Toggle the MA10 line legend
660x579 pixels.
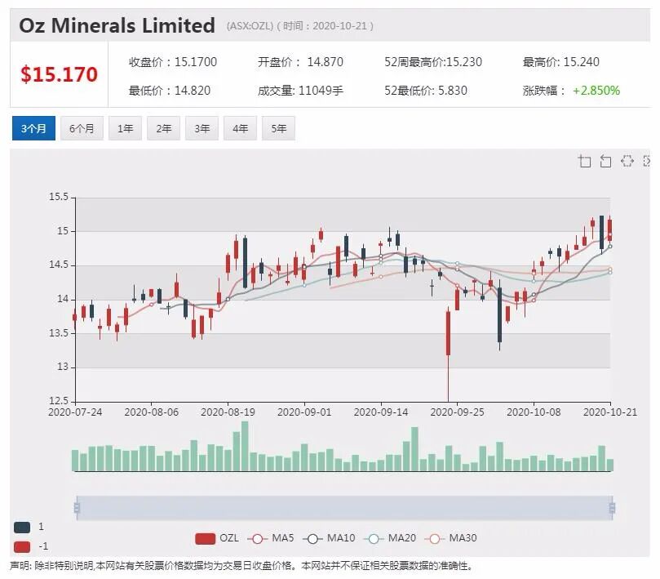(x=329, y=538)
